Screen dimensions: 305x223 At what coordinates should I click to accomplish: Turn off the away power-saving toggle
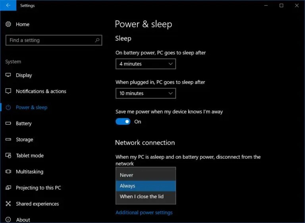point(123,121)
